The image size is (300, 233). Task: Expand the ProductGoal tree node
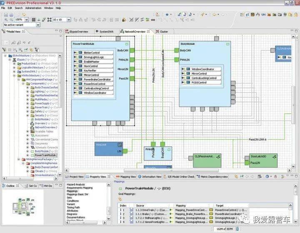pos(14,64)
